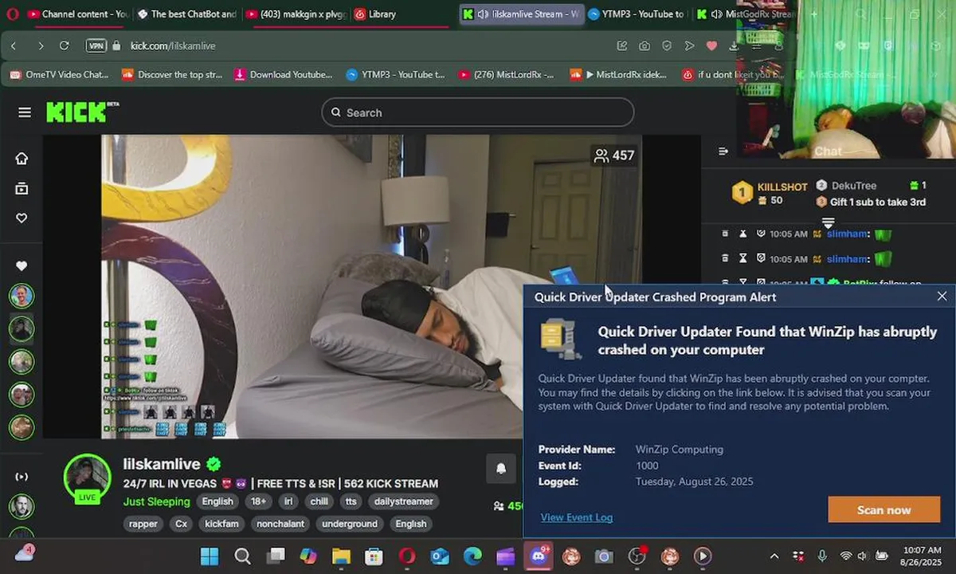This screenshot has width=956, height=574.
Task: Open the View Event Log link
Action: [x=577, y=517]
